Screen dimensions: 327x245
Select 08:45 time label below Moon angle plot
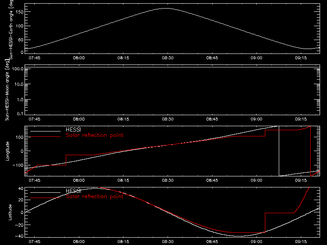point(212,119)
